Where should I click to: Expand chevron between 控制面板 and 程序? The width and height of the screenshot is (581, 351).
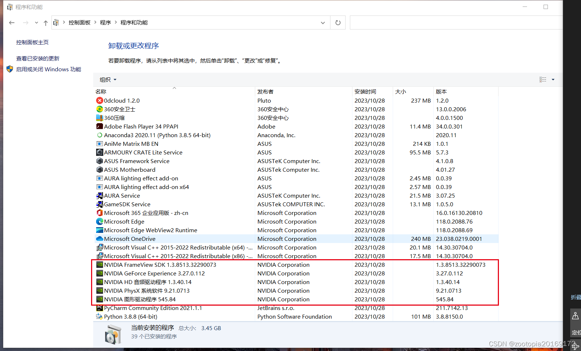[x=95, y=22]
